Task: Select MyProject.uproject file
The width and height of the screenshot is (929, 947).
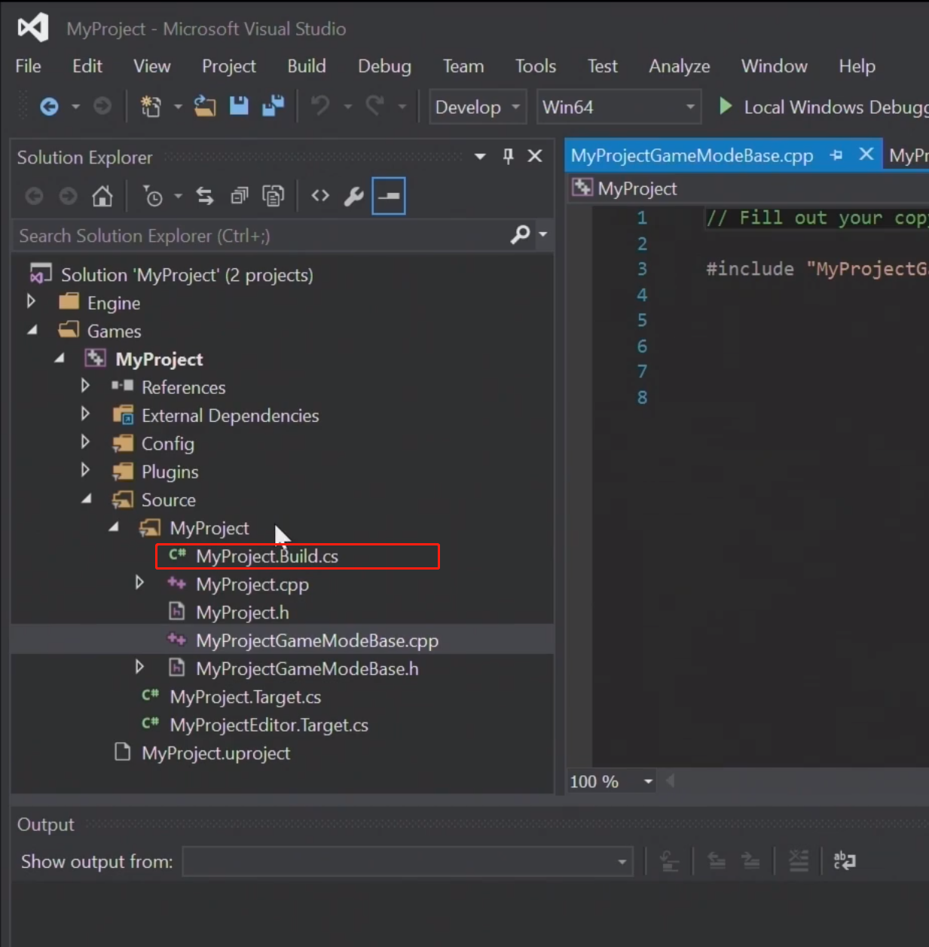Action: 216,753
